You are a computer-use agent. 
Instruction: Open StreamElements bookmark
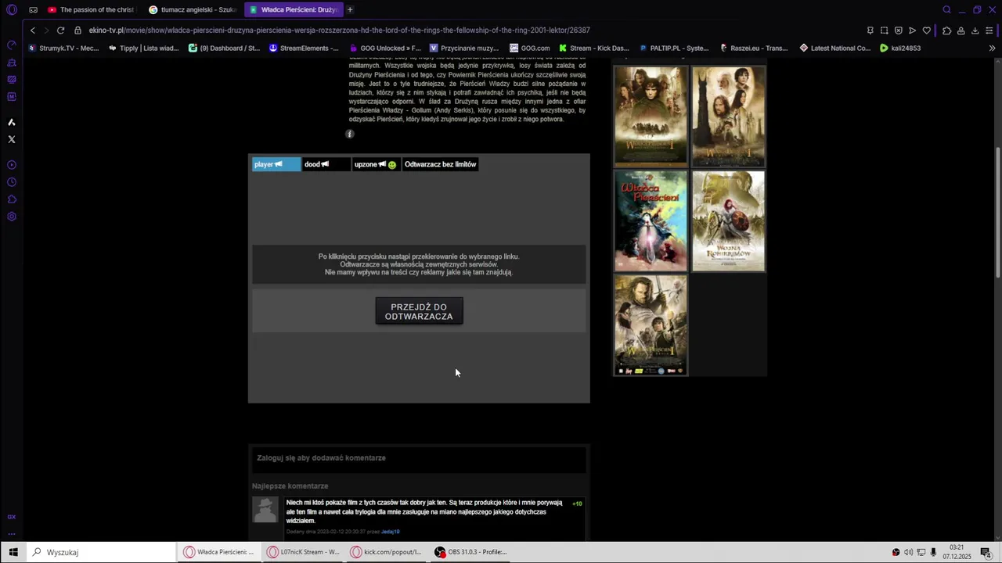[304, 48]
